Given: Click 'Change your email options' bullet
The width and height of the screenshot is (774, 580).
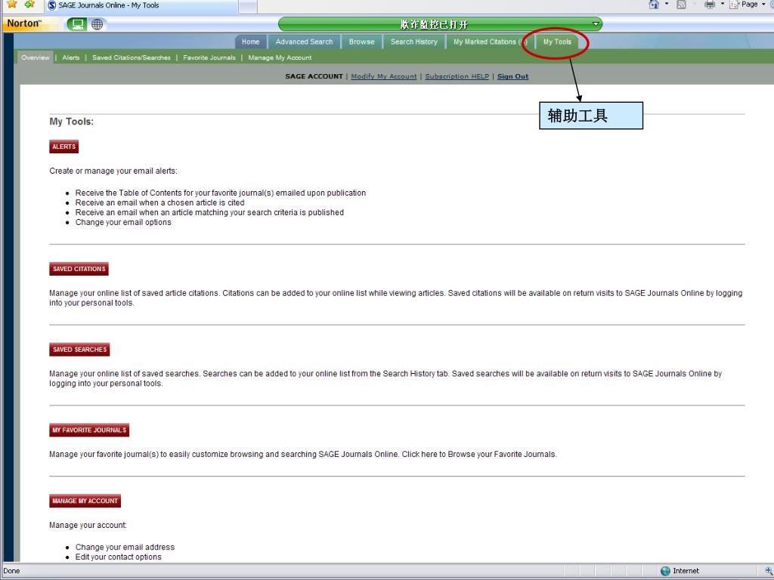Looking at the screenshot, I should 123,223.
